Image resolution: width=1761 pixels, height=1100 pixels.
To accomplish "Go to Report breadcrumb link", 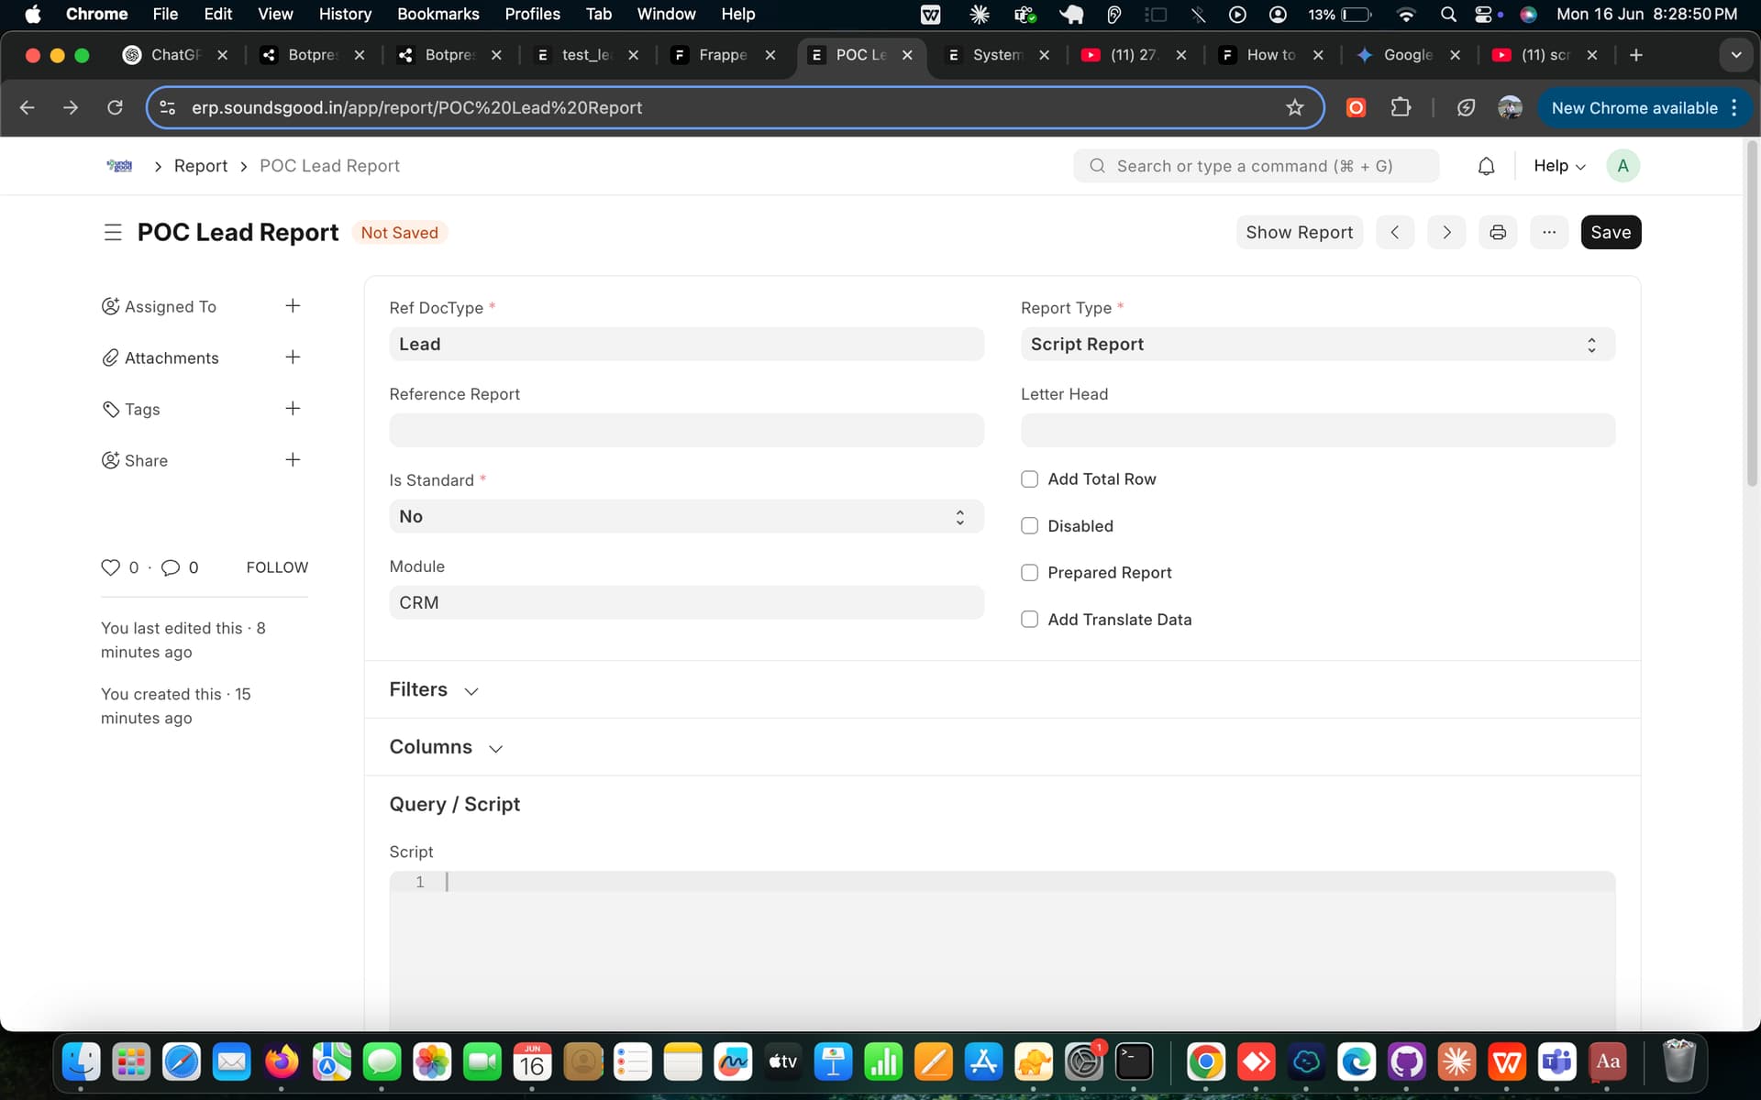I will click(201, 166).
